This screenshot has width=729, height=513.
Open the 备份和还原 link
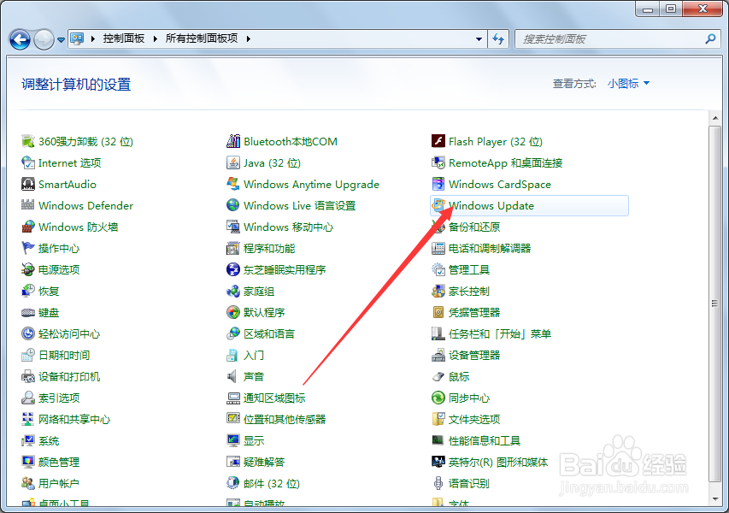(474, 227)
